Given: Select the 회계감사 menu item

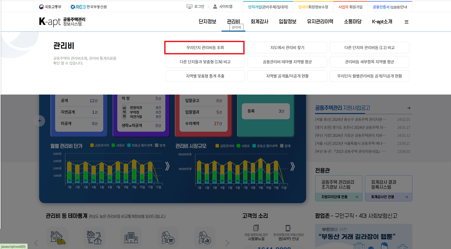Looking at the screenshot, I should point(259,22).
